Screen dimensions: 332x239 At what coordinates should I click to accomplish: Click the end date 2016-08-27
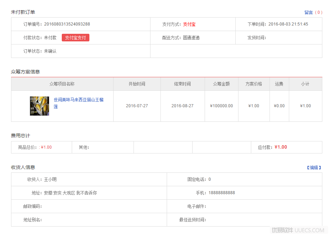coord(183,106)
